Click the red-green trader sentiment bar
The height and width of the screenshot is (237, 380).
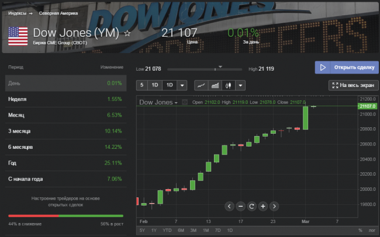[65, 216]
